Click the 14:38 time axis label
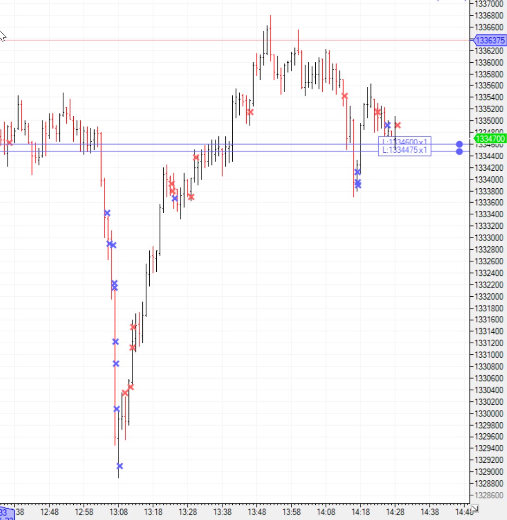The height and width of the screenshot is (520, 507). pyautogui.click(x=430, y=512)
